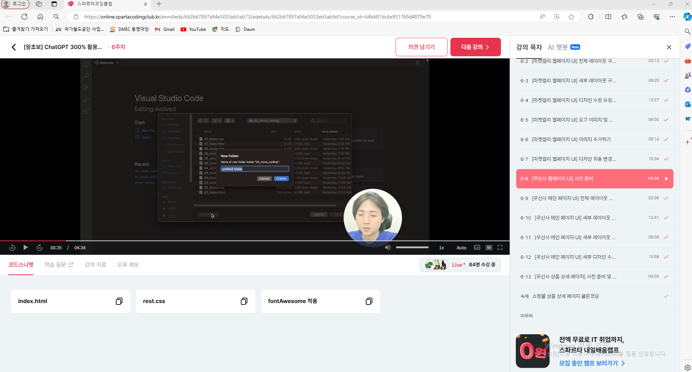Click the video progress bar

pos(255,241)
